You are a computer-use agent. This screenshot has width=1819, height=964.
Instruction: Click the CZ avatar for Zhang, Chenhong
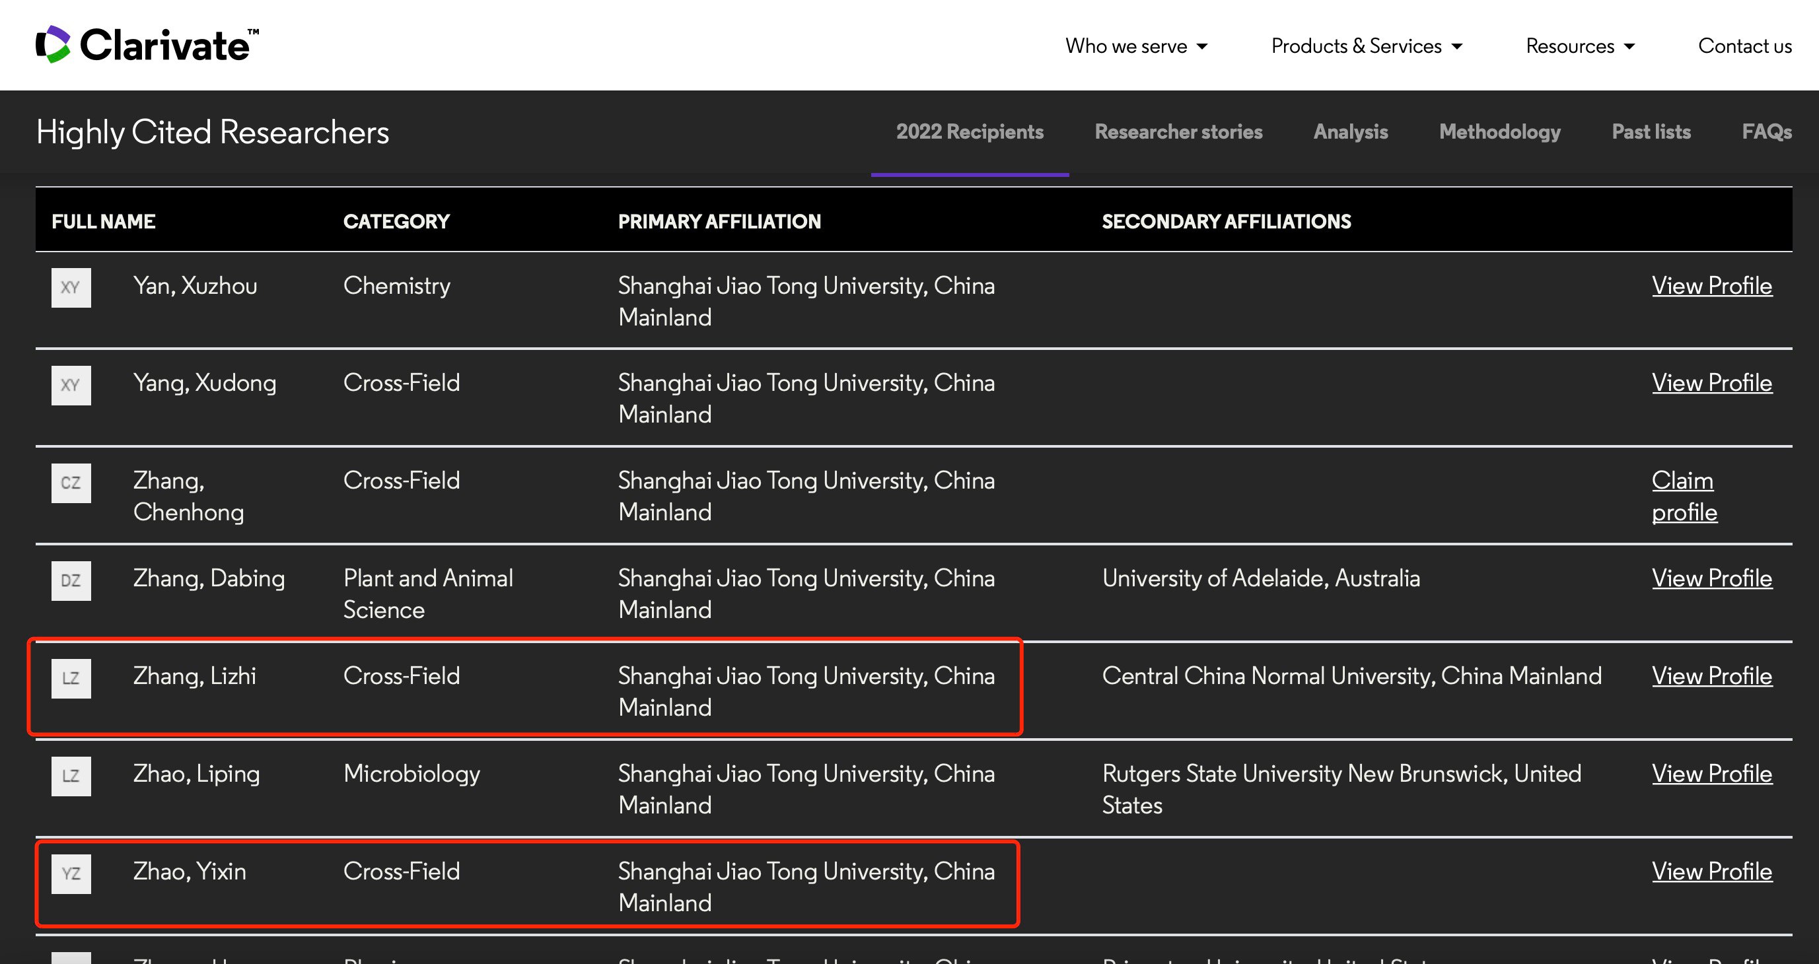[71, 483]
